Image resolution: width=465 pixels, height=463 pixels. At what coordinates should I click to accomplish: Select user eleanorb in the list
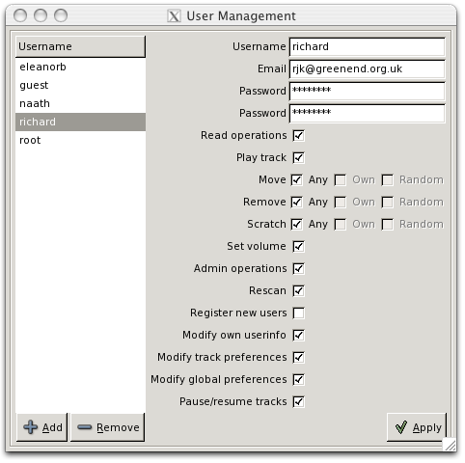[80, 67]
